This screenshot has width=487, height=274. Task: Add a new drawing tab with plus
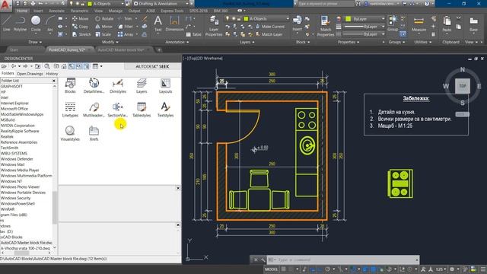[159, 49]
